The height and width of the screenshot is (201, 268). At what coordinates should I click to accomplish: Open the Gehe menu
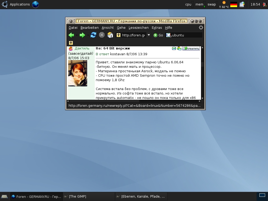click(x=121, y=28)
